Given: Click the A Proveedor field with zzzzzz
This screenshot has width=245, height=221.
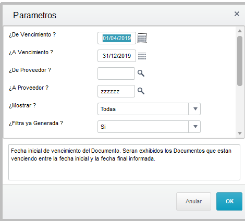Looking at the screenshot, I should coord(116,91).
